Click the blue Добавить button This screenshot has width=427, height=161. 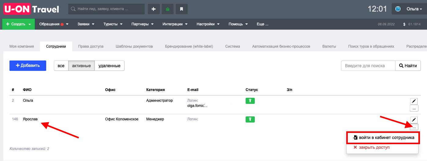click(x=28, y=66)
